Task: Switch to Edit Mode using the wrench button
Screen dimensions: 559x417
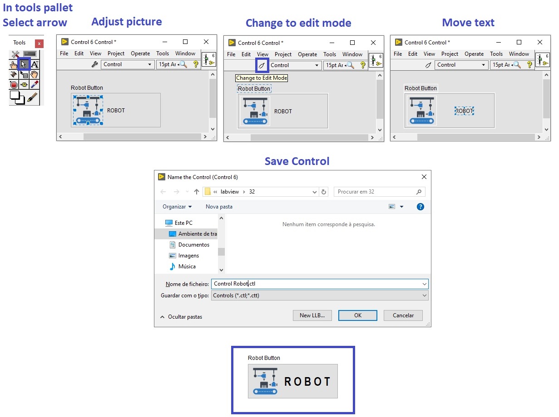Action: 262,66
